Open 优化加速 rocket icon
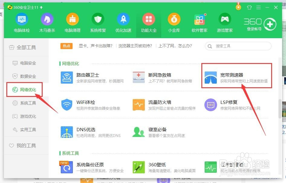286x183 pixels. pyautogui.click(x=123, y=19)
